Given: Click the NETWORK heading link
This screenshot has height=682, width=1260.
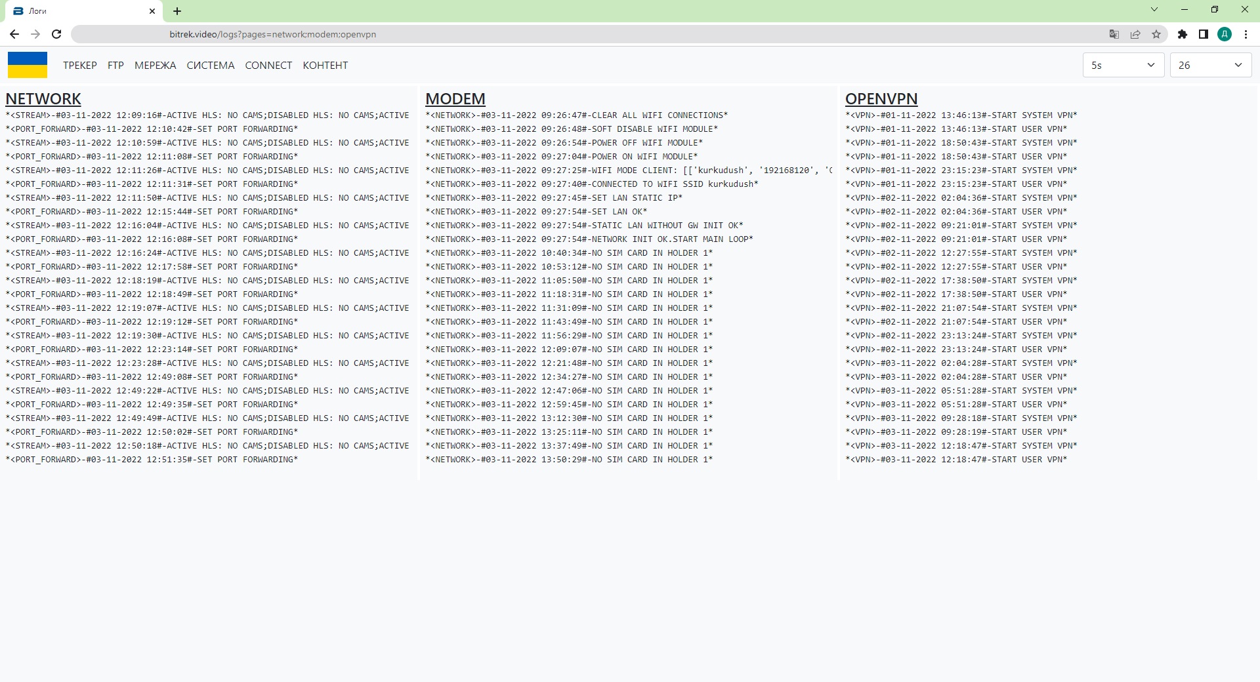Looking at the screenshot, I should (43, 99).
